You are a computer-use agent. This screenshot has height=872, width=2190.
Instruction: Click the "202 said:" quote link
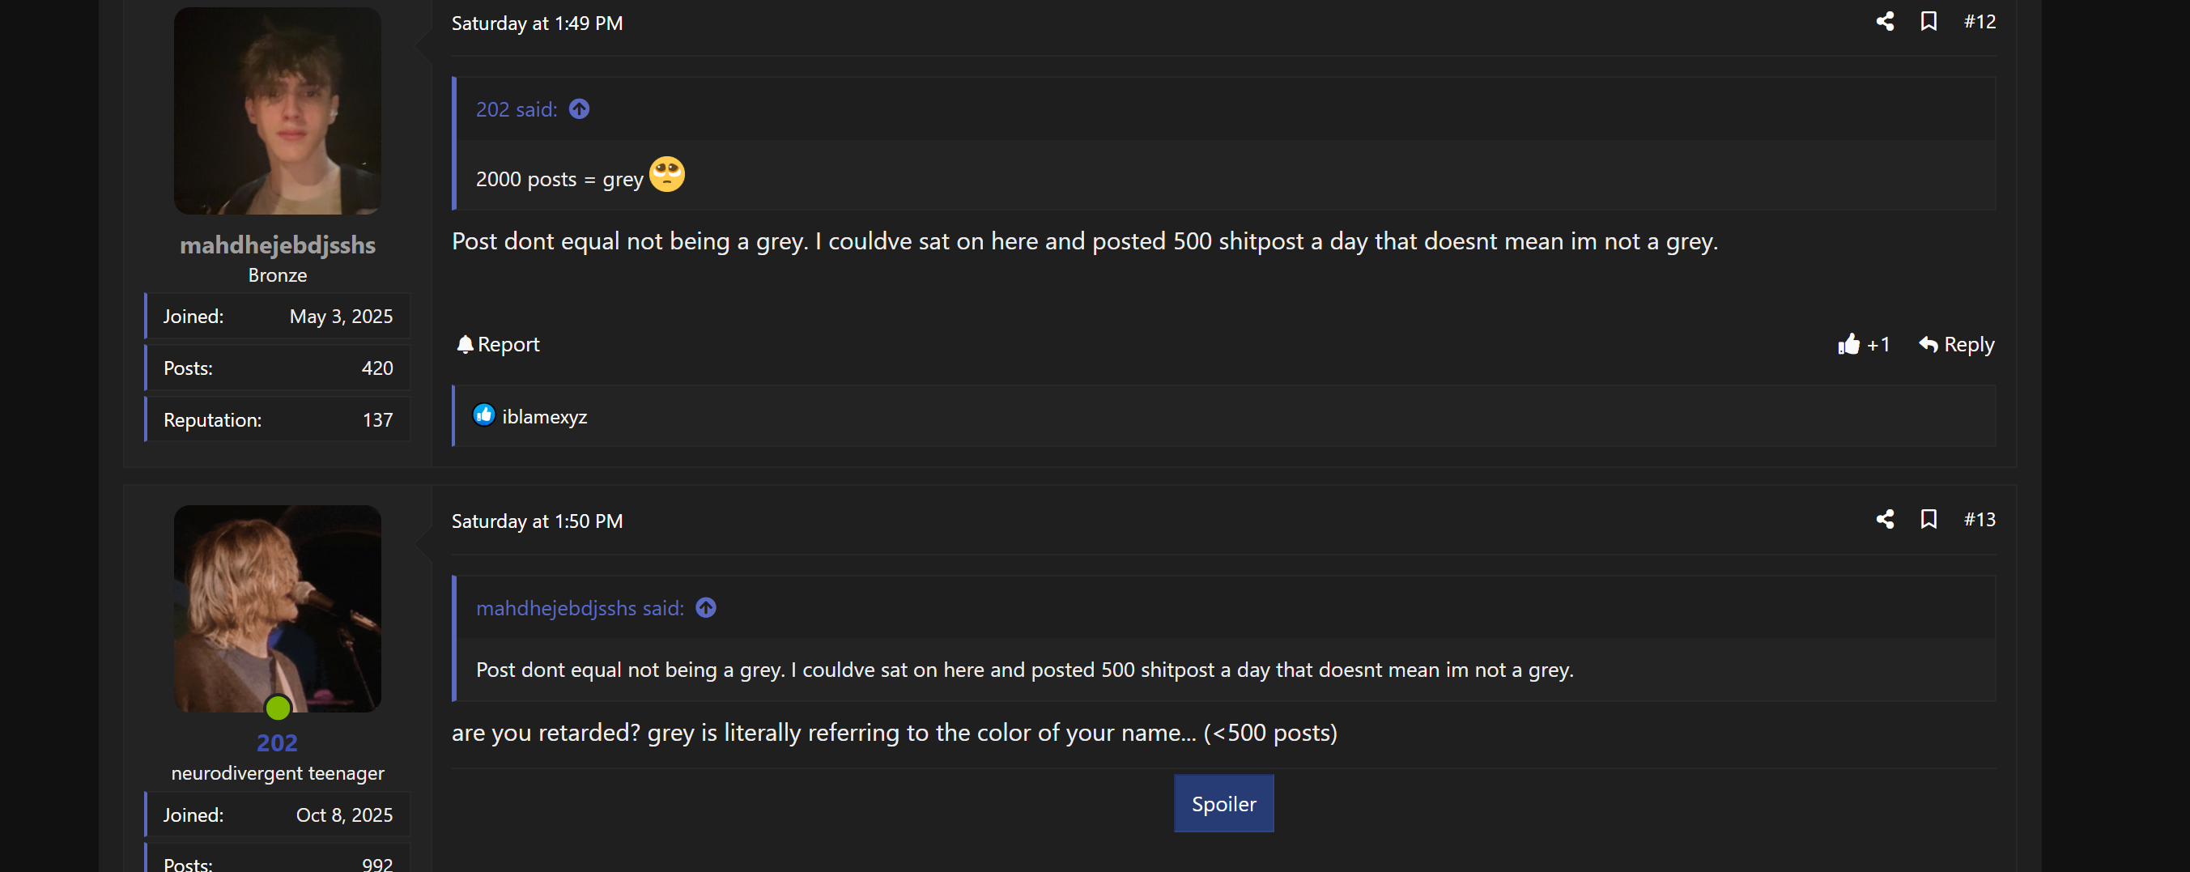[x=516, y=109]
